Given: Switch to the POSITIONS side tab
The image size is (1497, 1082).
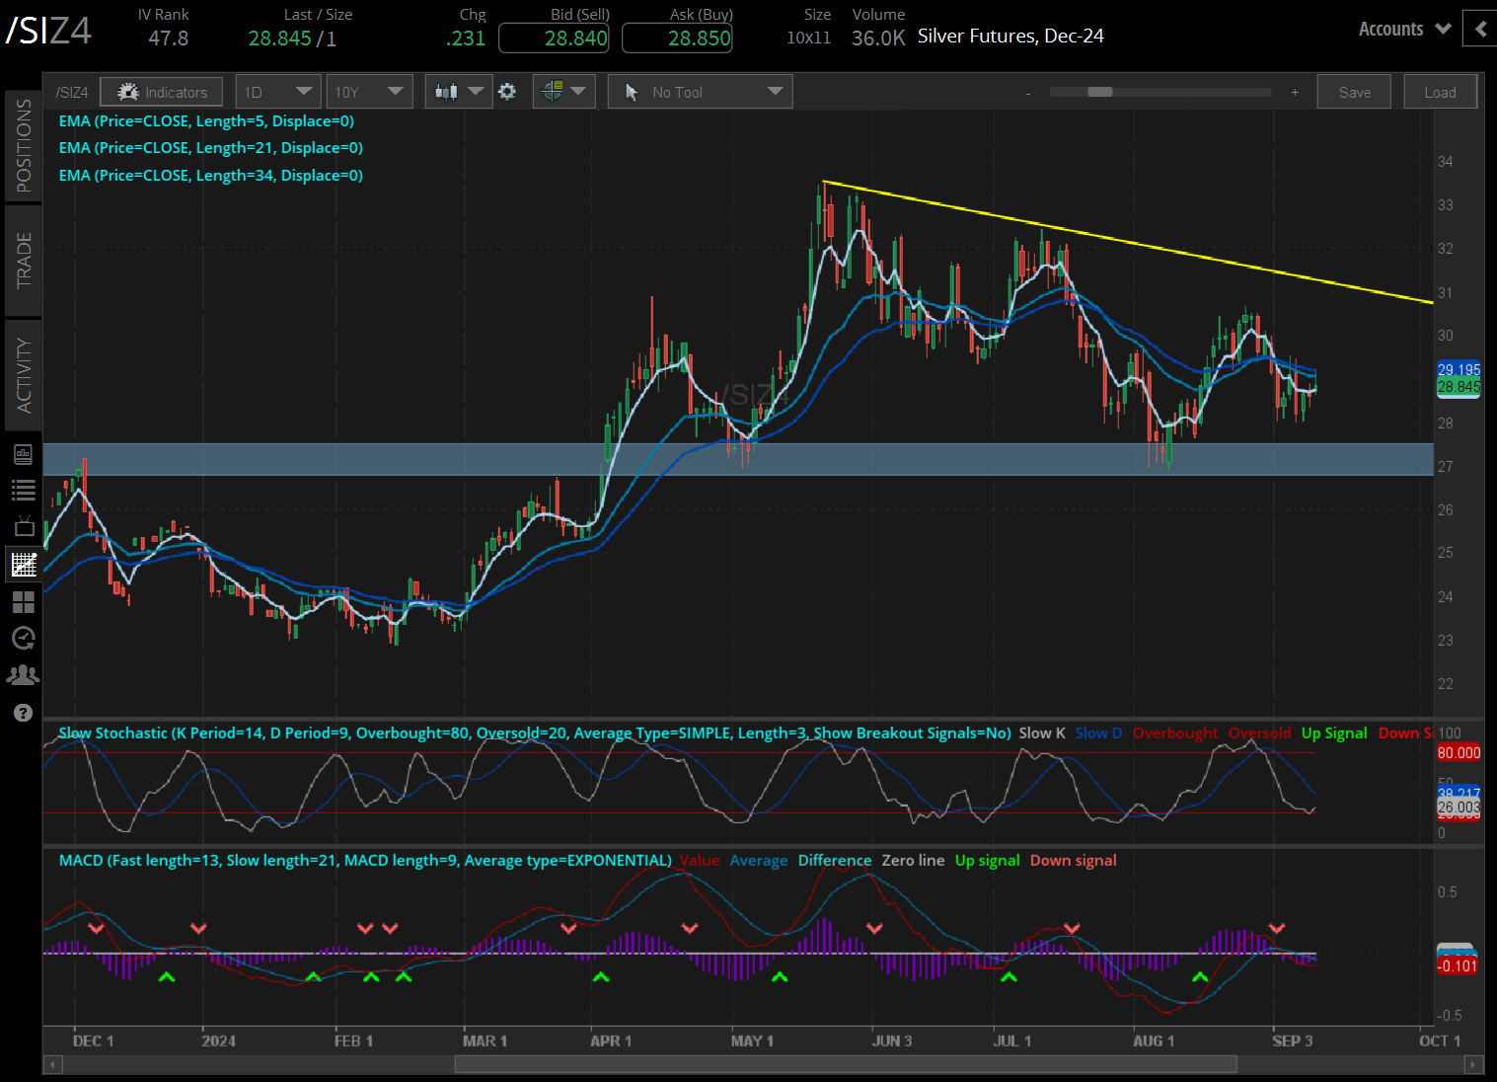Looking at the screenshot, I should pos(24,145).
